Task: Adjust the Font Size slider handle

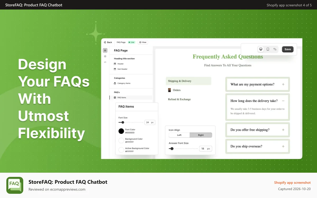Action: click(123, 122)
